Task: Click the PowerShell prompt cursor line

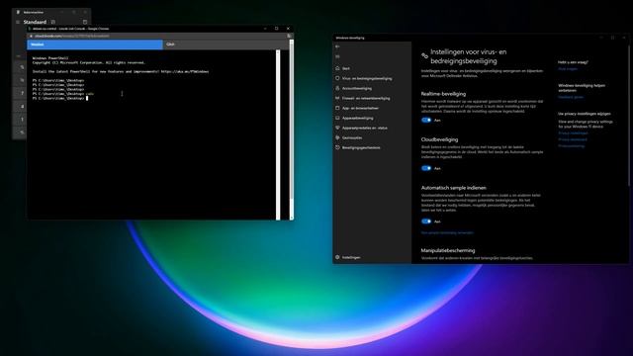Action: [60, 98]
